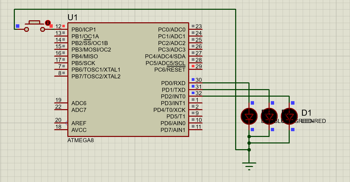Click pin number 32 next to PD2/INT0
This screenshot has height=182, width=350.
click(x=198, y=93)
